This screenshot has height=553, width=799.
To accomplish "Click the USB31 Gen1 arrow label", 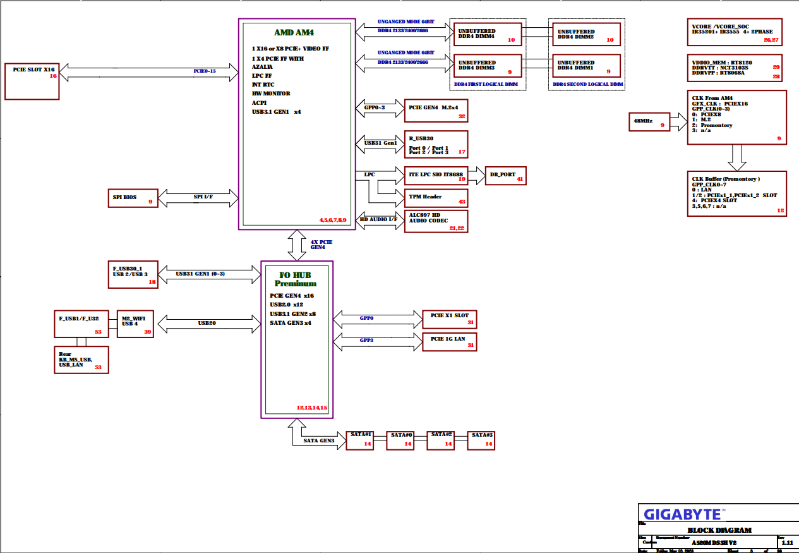I will (x=381, y=143).
